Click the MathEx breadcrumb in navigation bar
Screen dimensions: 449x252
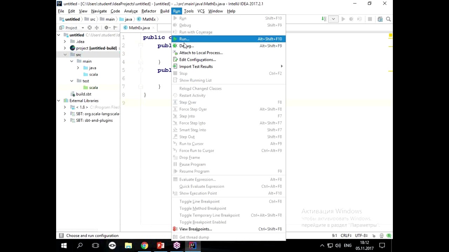pyautogui.click(x=146, y=19)
